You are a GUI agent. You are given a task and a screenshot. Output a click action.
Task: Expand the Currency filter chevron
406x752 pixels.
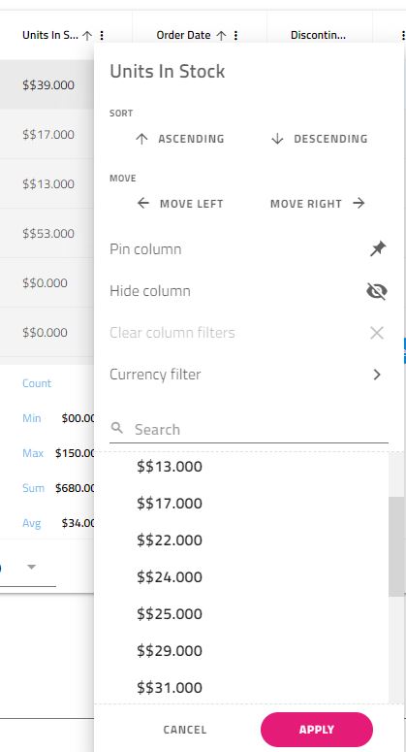(x=377, y=375)
